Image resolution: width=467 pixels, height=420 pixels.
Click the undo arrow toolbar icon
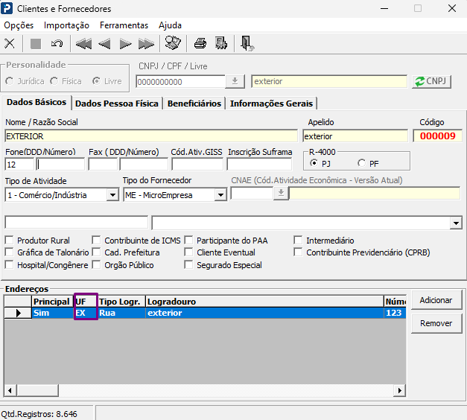pyautogui.click(x=57, y=43)
